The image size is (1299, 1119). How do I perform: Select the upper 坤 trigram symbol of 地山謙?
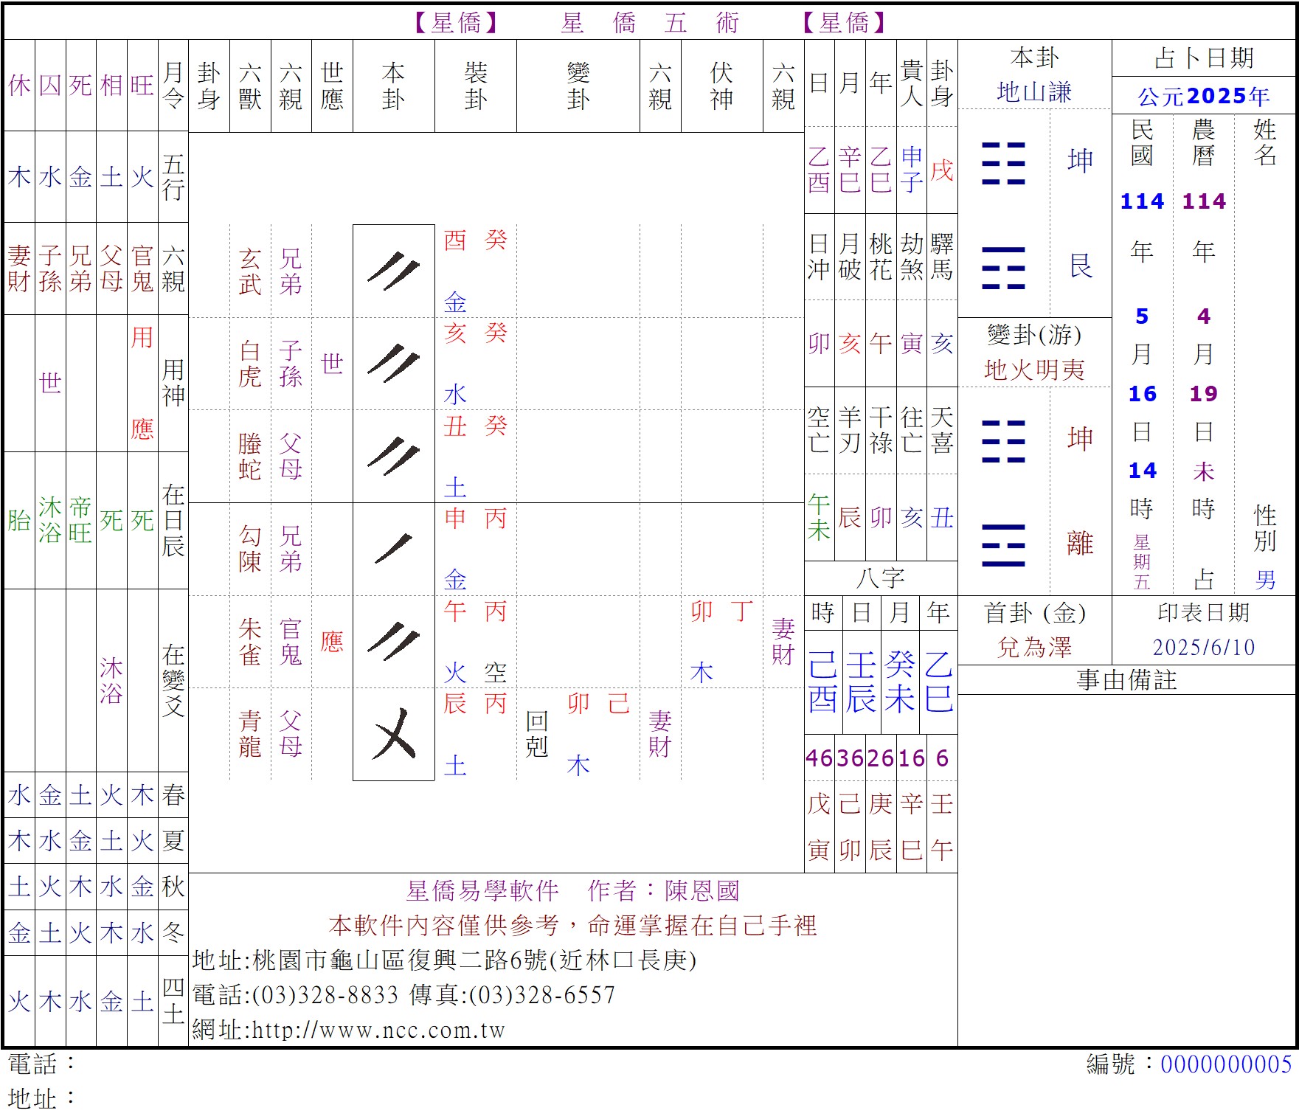[x=1003, y=163]
